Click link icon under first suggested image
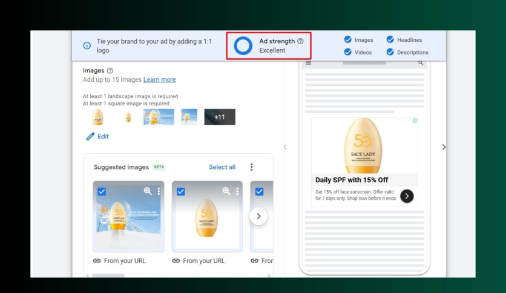506x293 pixels. [97, 261]
